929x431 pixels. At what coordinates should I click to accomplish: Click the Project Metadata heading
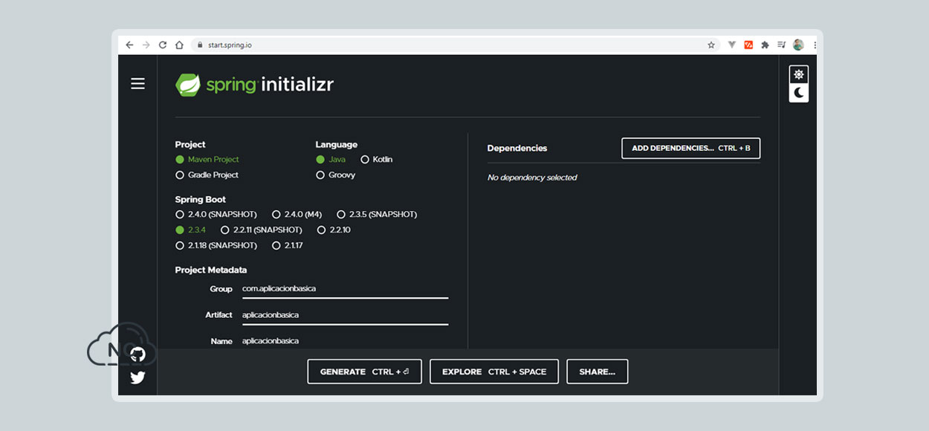click(x=211, y=270)
